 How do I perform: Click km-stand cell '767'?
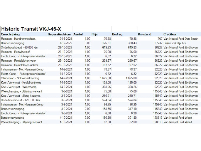[x=160, y=38]
